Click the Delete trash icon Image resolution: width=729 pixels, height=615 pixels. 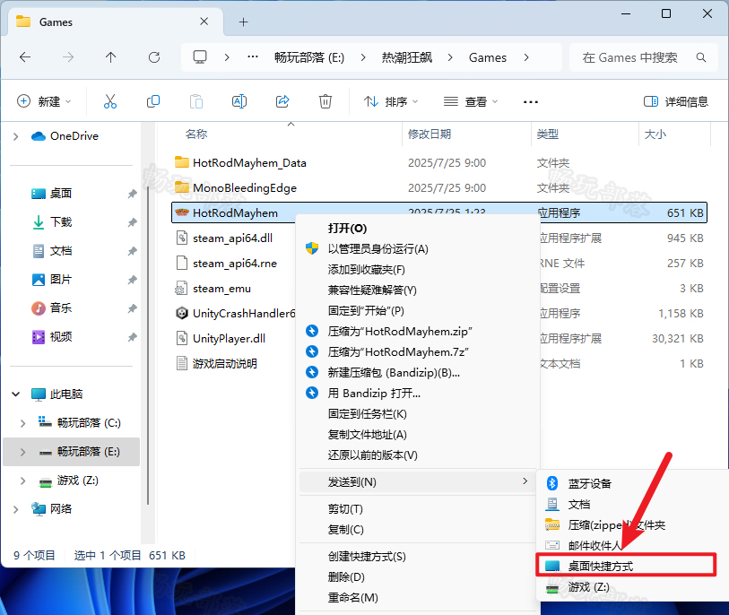(x=325, y=101)
